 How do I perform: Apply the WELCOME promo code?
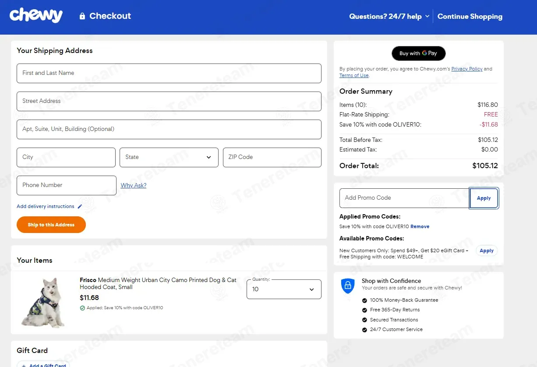click(487, 251)
